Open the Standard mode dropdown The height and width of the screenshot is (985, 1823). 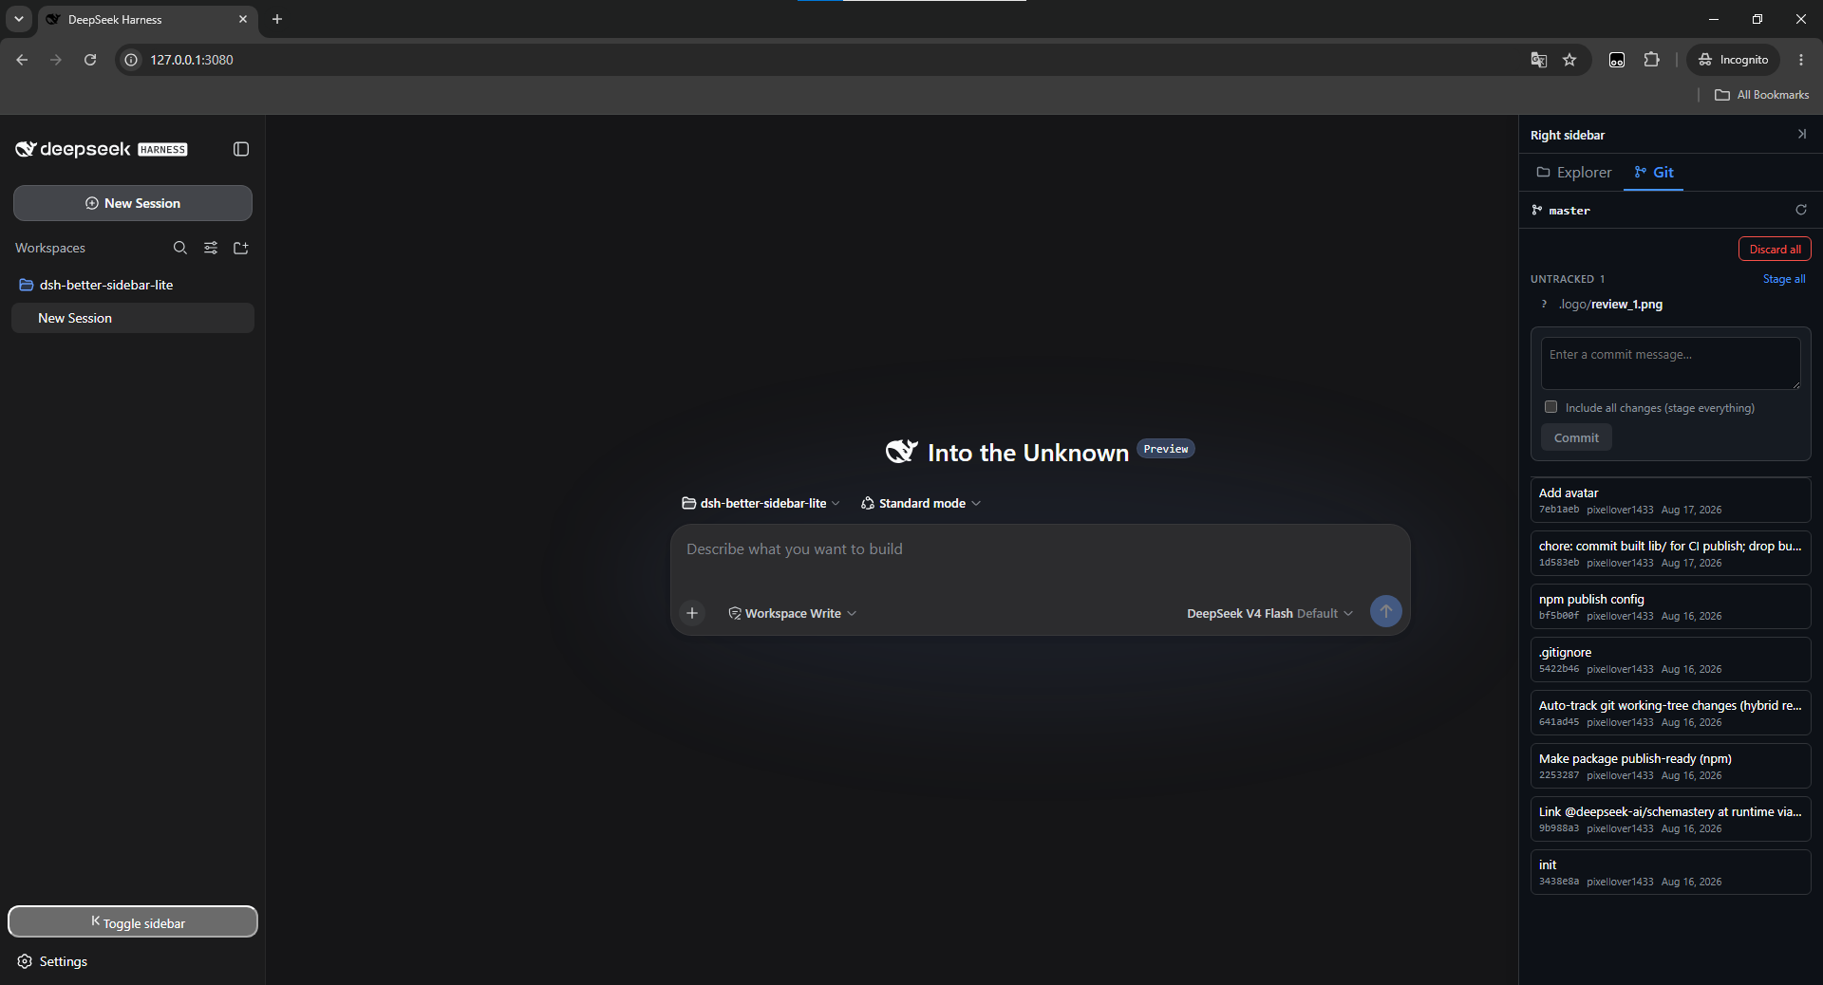tap(921, 503)
